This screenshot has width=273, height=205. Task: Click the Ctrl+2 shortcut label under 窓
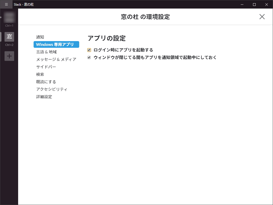click(x=9, y=45)
